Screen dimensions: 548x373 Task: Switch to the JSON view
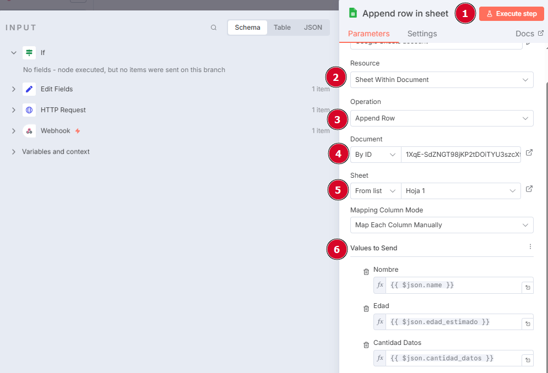313,28
